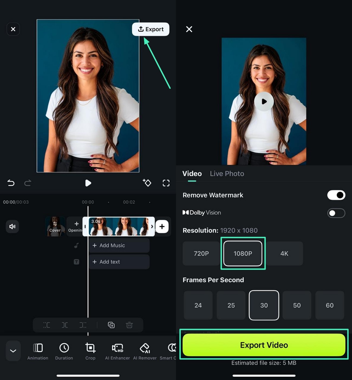Collapse the bottom toolbar with the chevron
Screen dimensions: 352x380
[13, 351]
